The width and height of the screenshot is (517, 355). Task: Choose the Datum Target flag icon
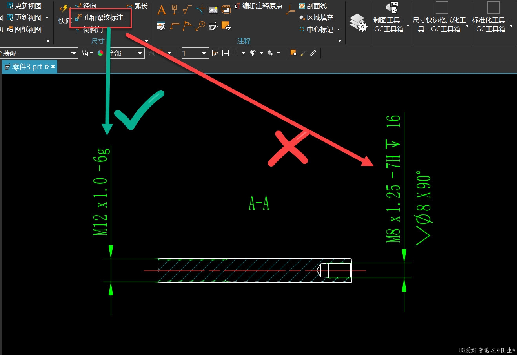click(x=188, y=26)
